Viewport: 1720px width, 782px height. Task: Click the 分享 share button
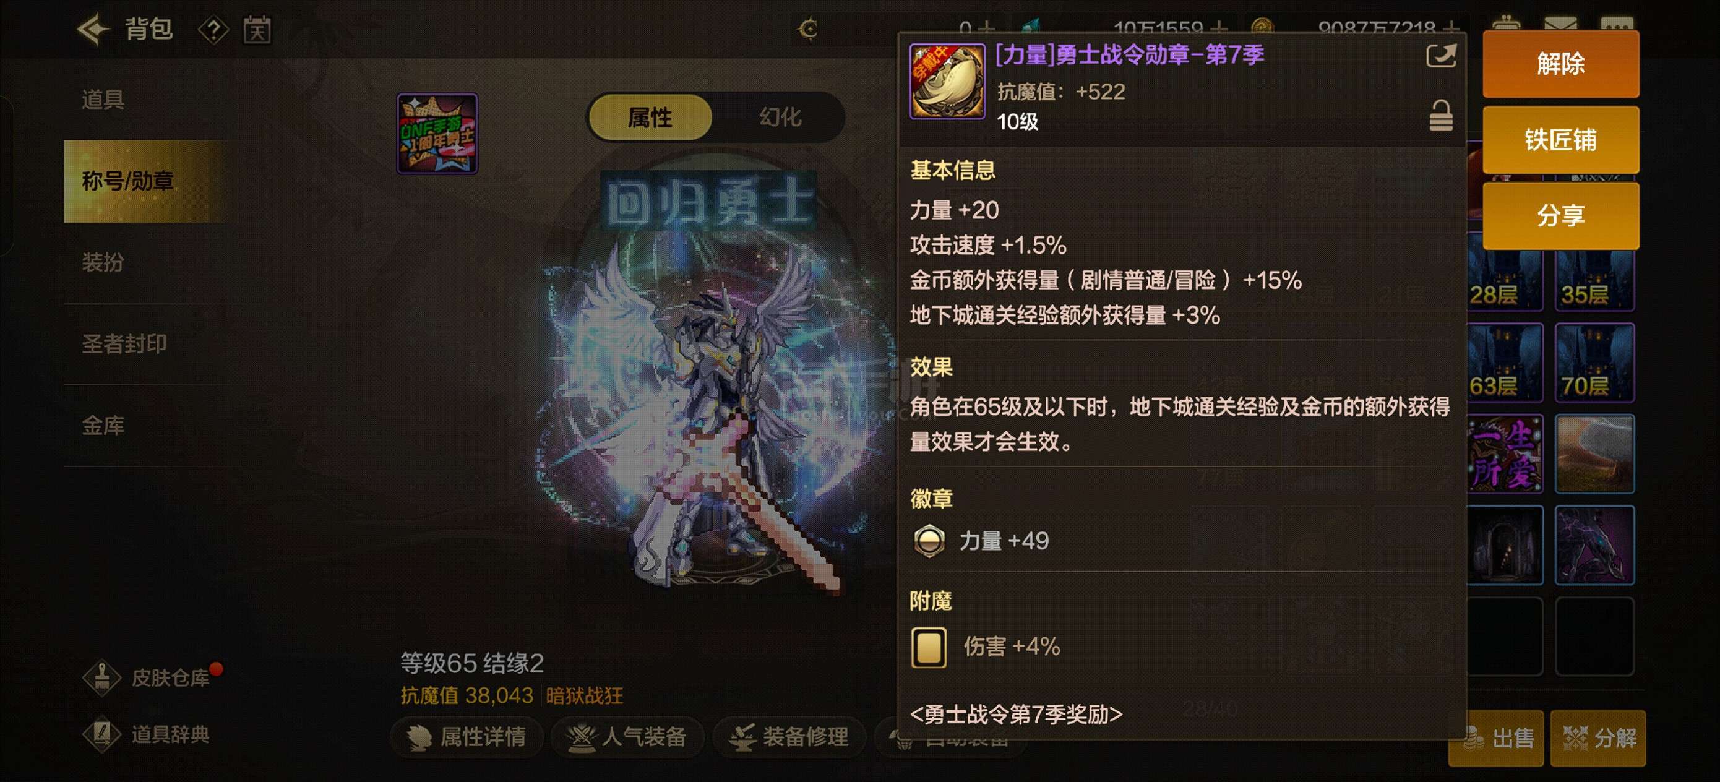(x=1560, y=216)
